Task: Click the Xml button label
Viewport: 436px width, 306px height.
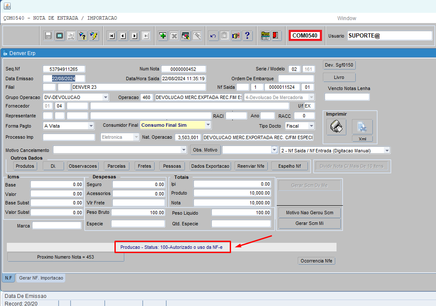Action: point(362,139)
